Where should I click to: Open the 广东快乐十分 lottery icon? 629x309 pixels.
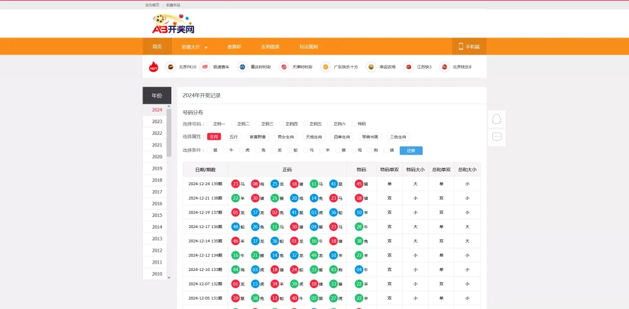(324, 67)
